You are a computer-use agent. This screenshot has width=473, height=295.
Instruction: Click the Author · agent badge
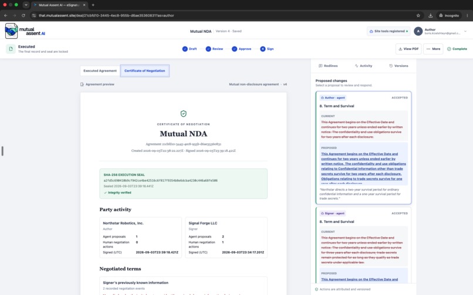pyautogui.click(x=332, y=97)
